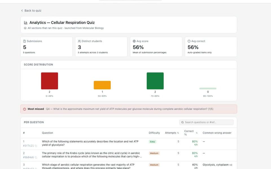
Task: Click the glycolysis location and net ATP question
Action: (x=90, y=143)
